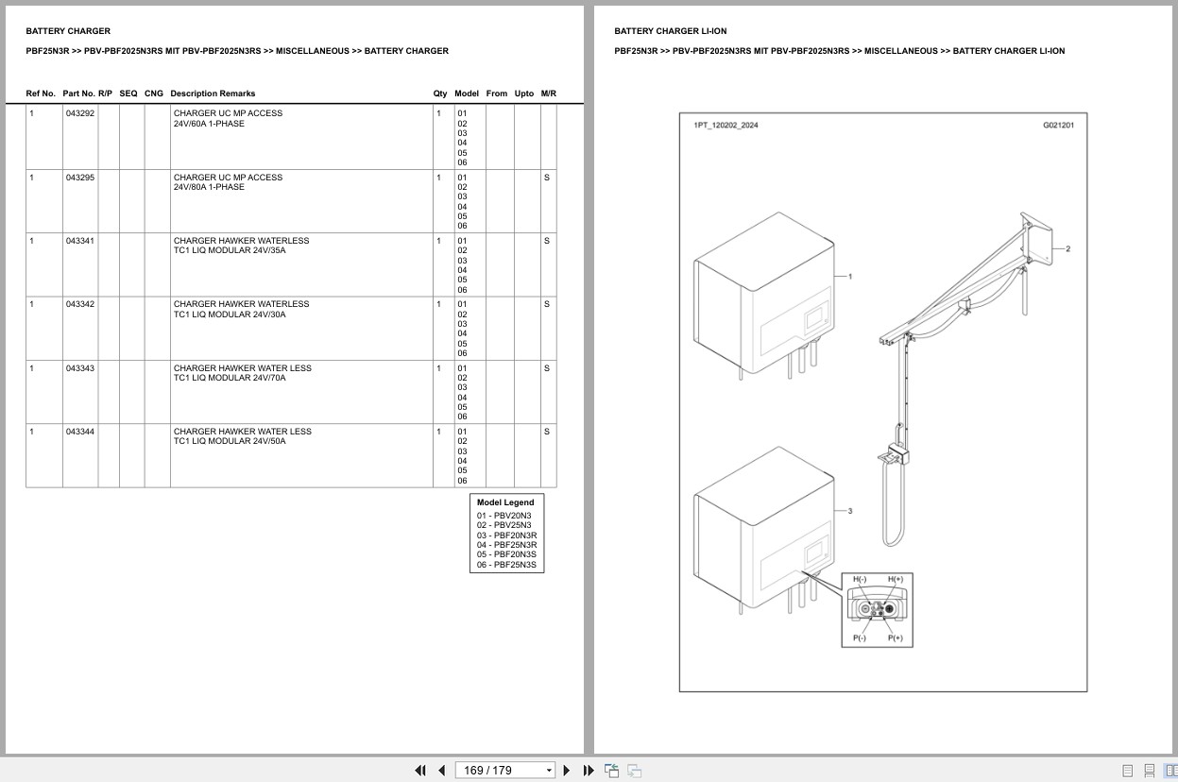Click legend entry 03 - PBF20N3R

coord(507,535)
